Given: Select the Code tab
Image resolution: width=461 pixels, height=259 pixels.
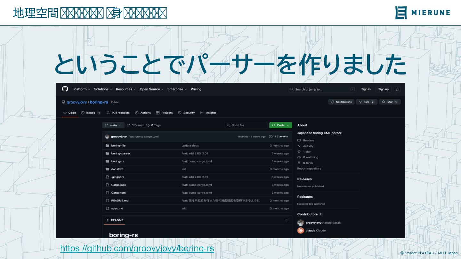Looking at the screenshot, I should click(69, 113).
